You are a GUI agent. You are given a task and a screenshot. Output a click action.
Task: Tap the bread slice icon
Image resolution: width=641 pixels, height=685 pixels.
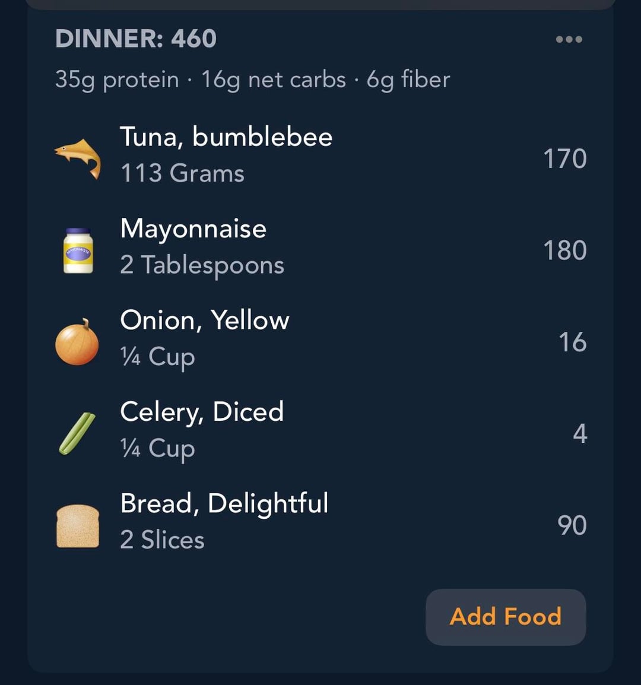78,525
